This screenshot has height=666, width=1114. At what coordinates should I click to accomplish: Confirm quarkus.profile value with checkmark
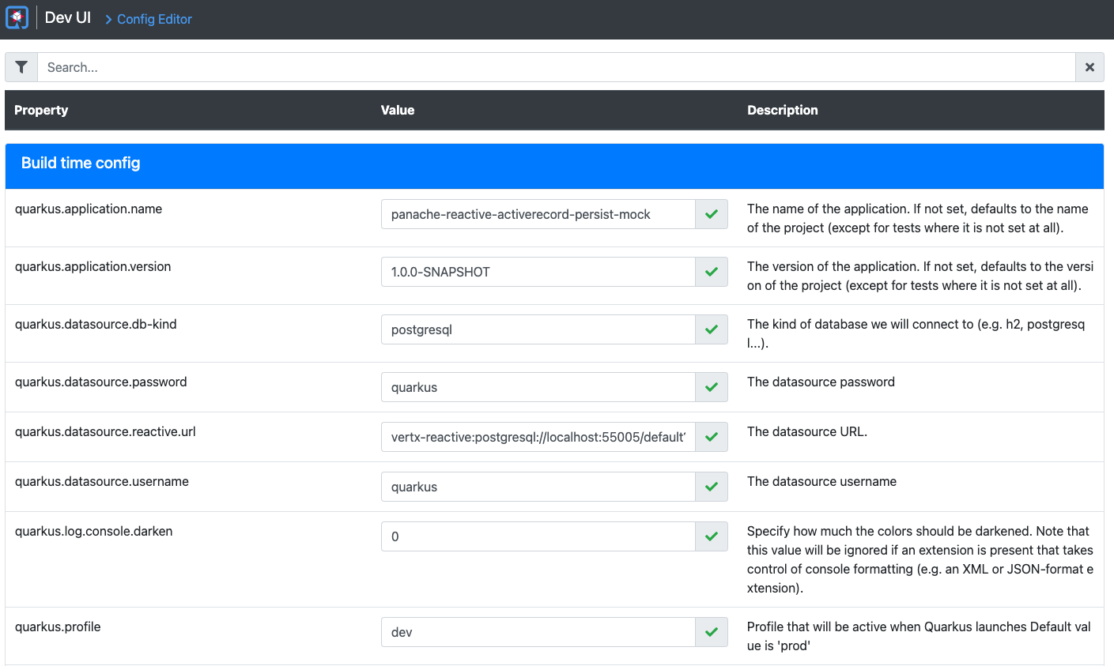tap(712, 632)
